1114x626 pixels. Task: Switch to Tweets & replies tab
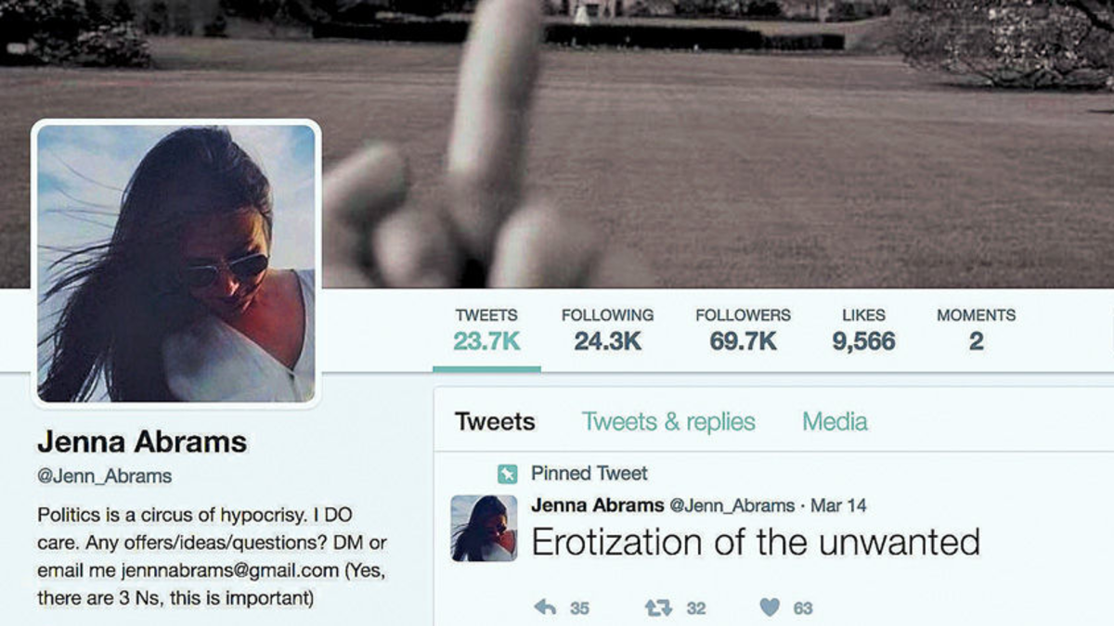668,422
